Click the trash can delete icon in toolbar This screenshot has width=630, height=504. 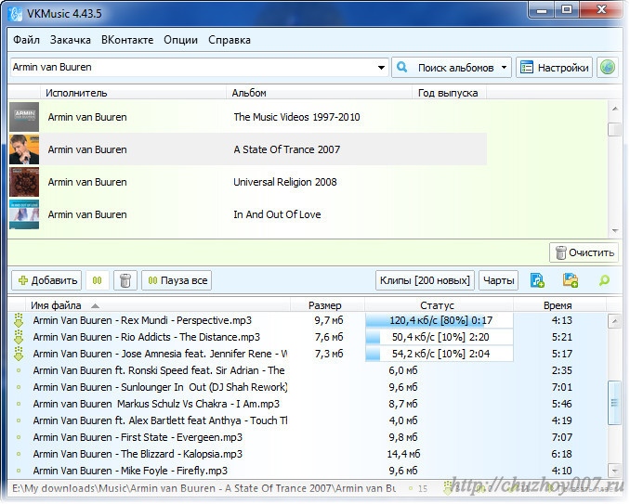(x=125, y=280)
